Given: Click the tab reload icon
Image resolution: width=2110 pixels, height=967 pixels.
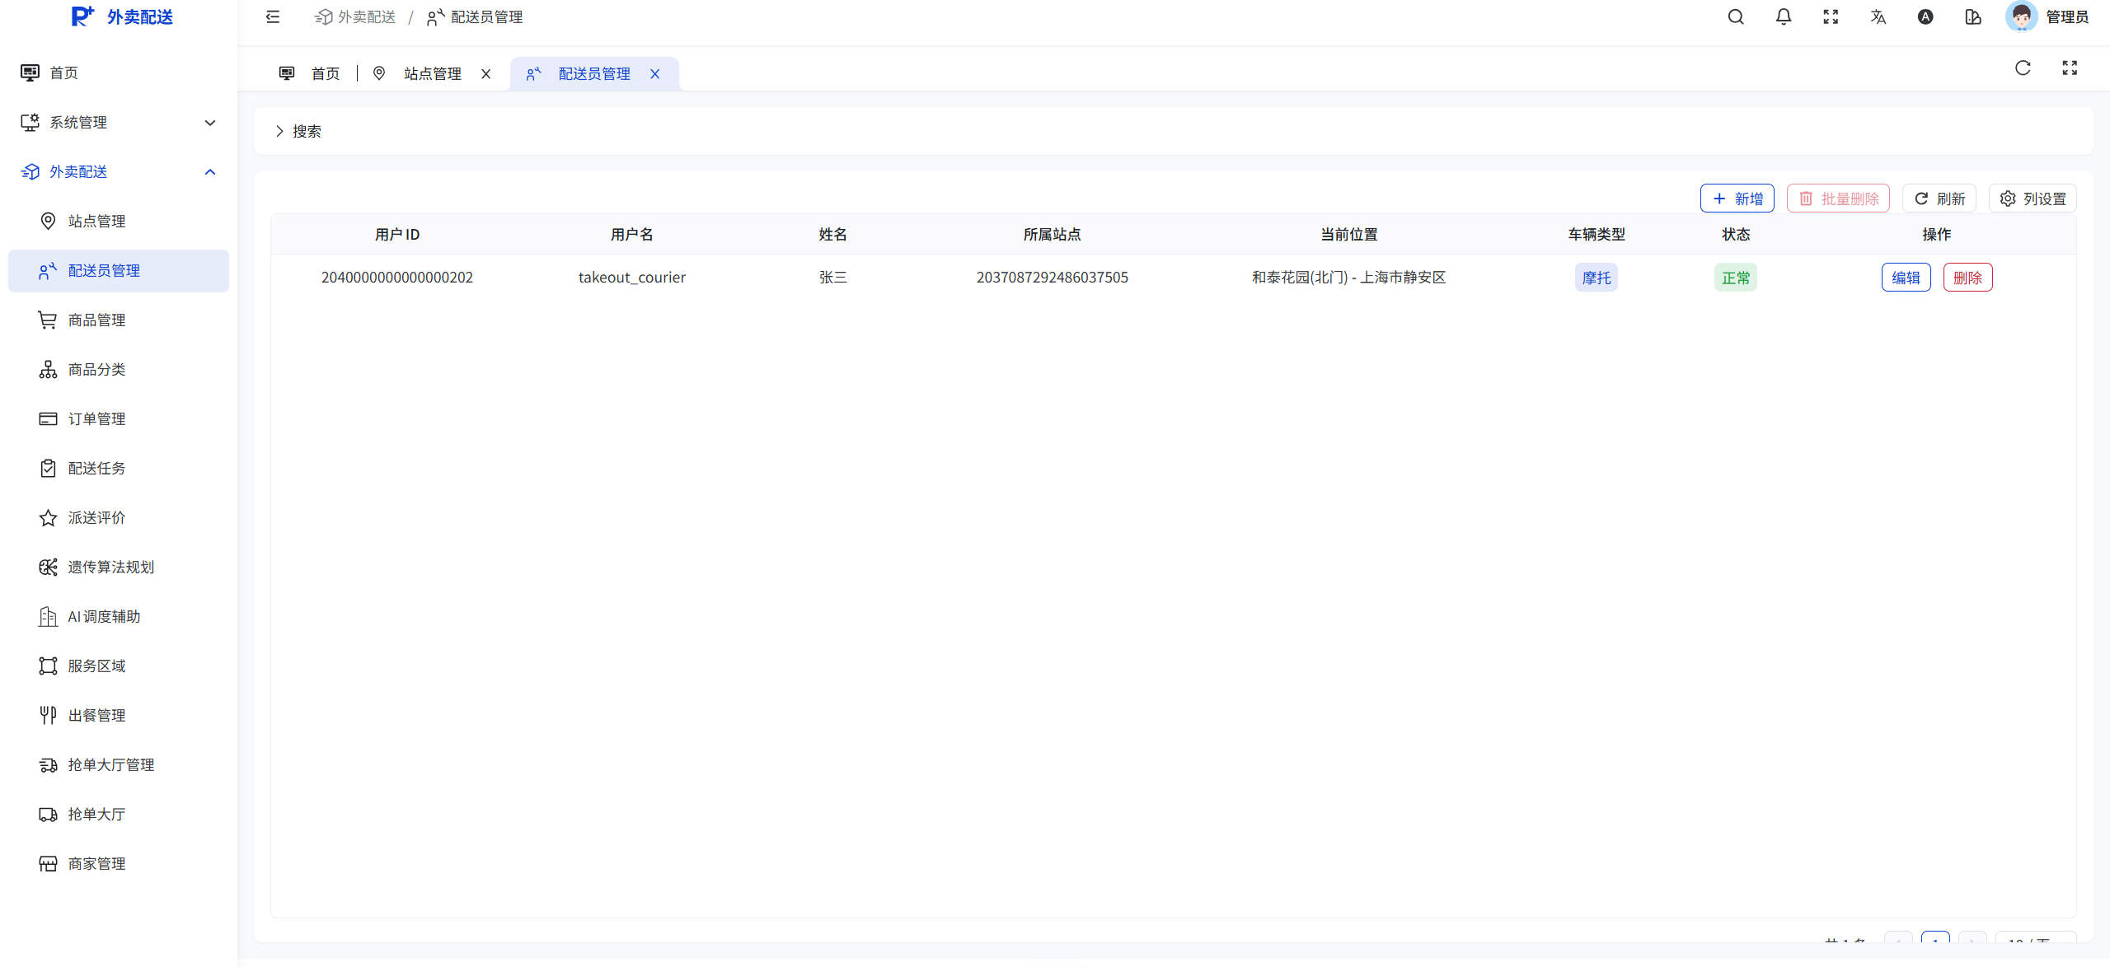Looking at the screenshot, I should [x=2023, y=68].
